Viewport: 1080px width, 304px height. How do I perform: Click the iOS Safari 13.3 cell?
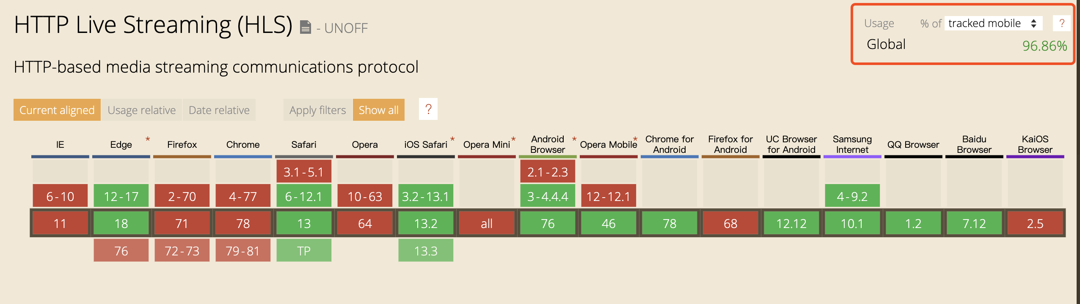click(x=426, y=250)
